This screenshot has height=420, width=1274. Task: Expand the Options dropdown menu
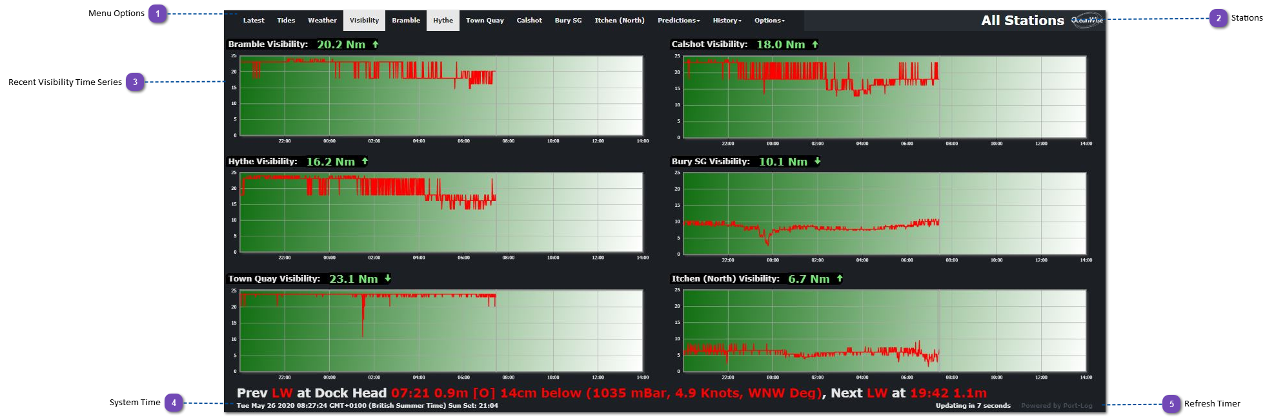click(x=769, y=21)
